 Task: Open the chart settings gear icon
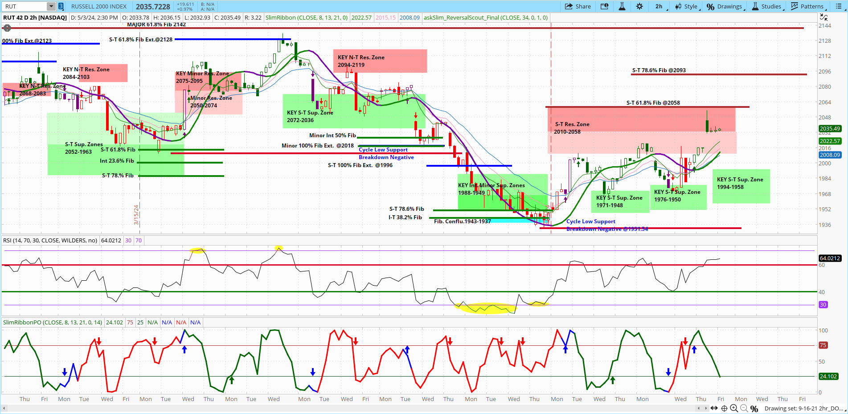pos(639,6)
